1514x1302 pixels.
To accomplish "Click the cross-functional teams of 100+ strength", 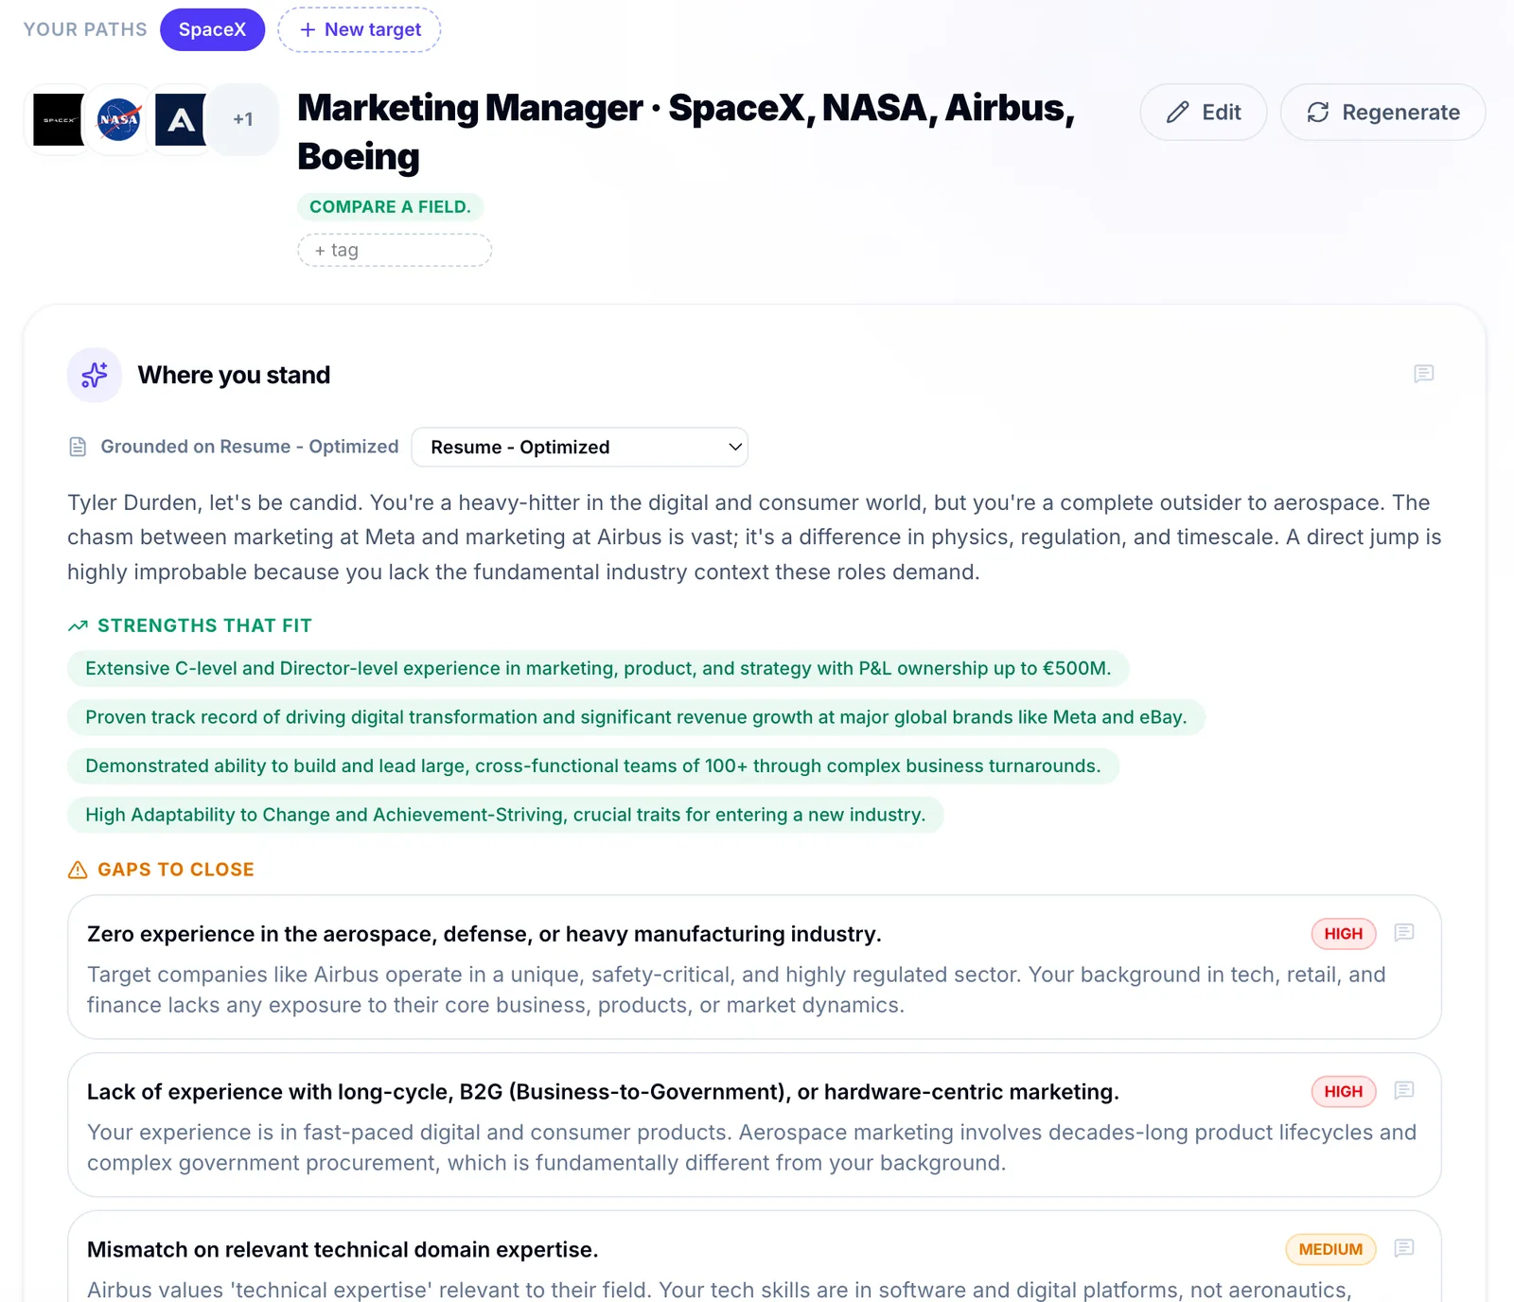I will [x=593, y=766].
